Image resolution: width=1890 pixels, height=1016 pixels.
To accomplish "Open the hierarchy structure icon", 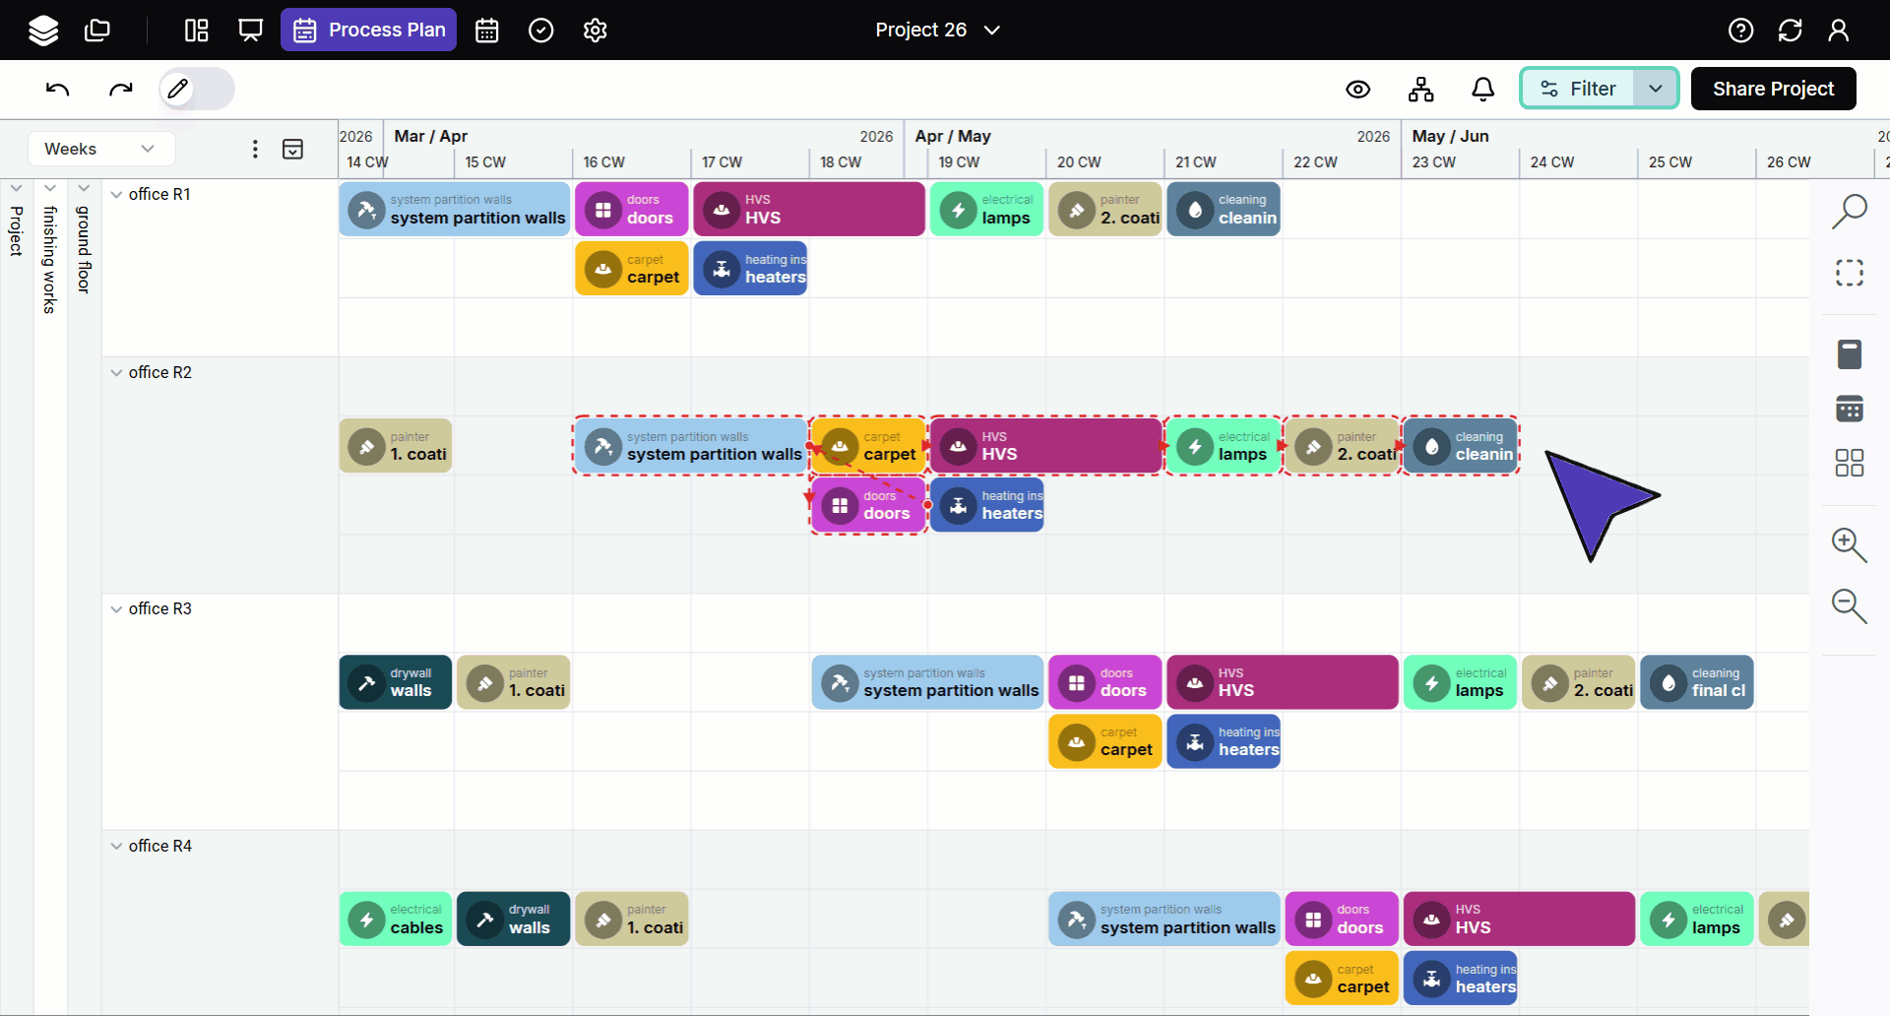I will (x=1420, y=90).
